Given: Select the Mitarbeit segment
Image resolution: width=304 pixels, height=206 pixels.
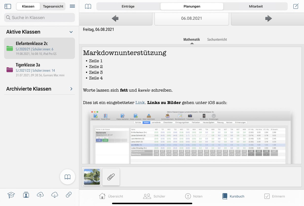Looking at the screenshot, I should click(256, 6).
